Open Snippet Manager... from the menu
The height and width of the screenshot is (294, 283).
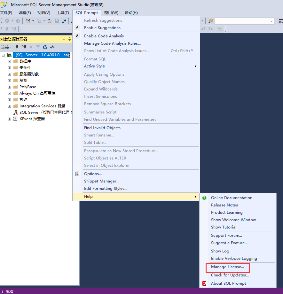[101, 181]
